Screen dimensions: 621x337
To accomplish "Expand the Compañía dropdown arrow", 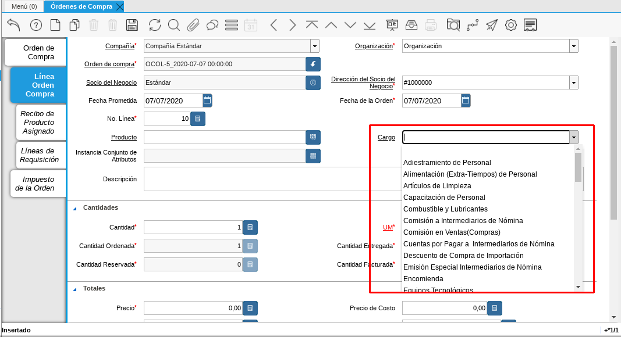I will (315, 46).
